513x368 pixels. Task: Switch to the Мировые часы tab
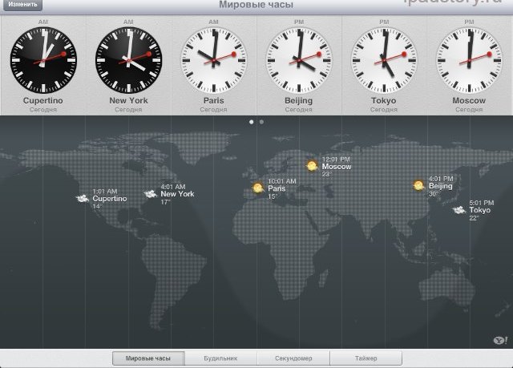(x=148, y=358)
